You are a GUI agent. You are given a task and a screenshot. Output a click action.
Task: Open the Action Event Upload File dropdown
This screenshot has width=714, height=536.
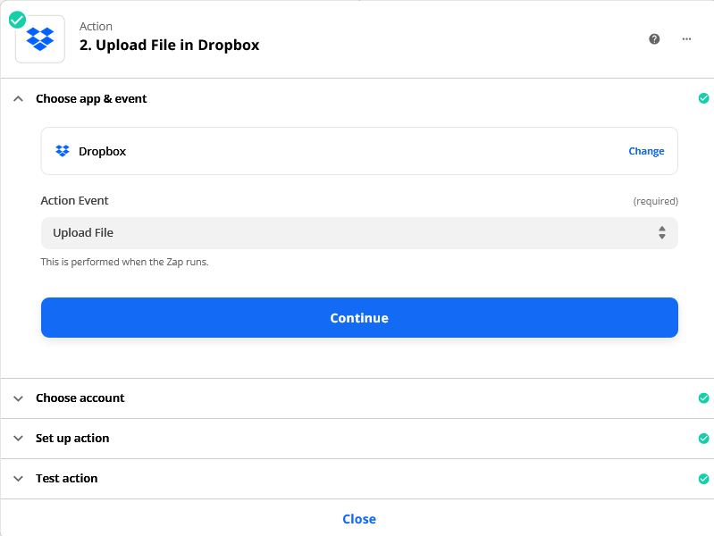tap(359, 232)
